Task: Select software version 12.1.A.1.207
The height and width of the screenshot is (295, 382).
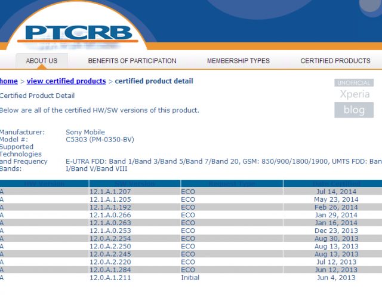Action: (x=110, y=192)
